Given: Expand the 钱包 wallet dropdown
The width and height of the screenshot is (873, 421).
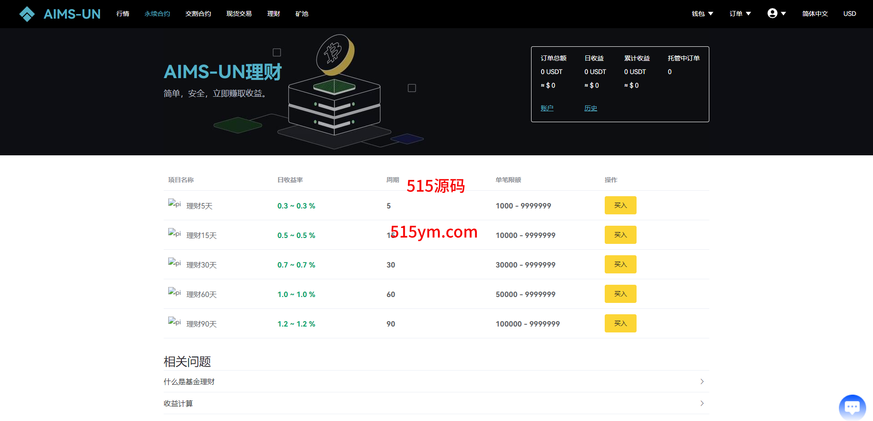Looking at the screenshot, I should pyautogui.click(x=702, y=14).
